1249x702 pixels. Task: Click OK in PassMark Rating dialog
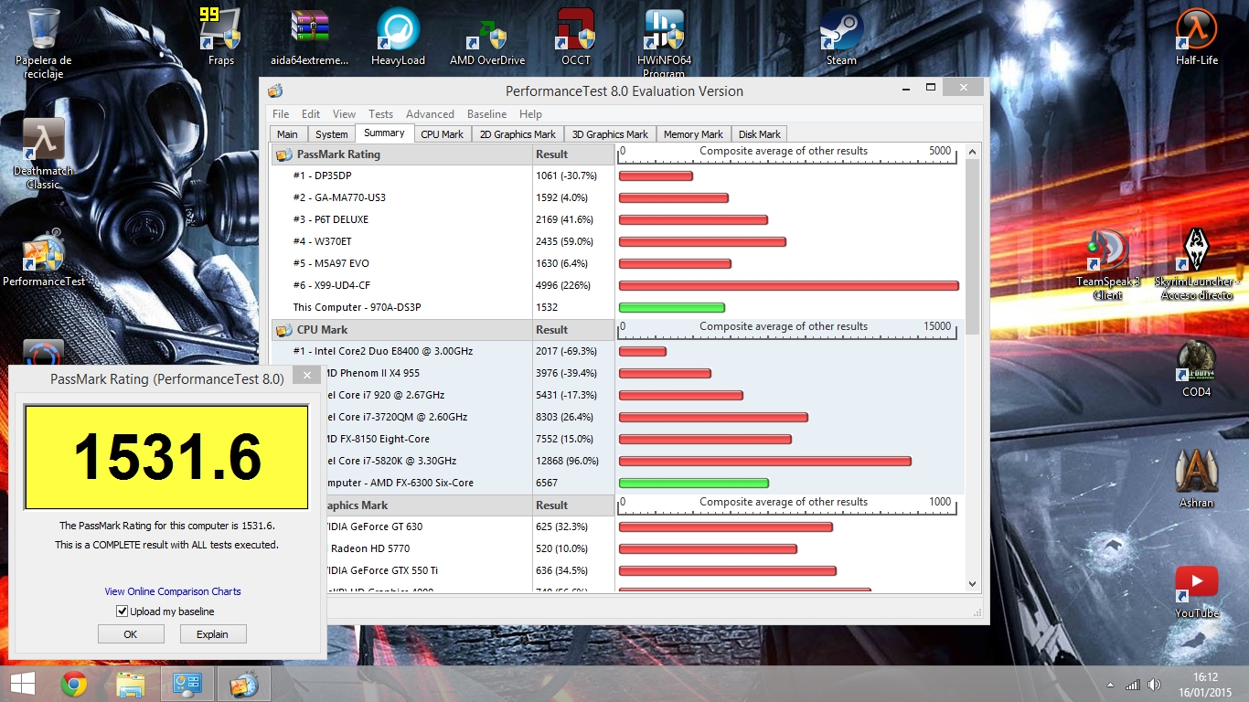[x=131, y=633]
